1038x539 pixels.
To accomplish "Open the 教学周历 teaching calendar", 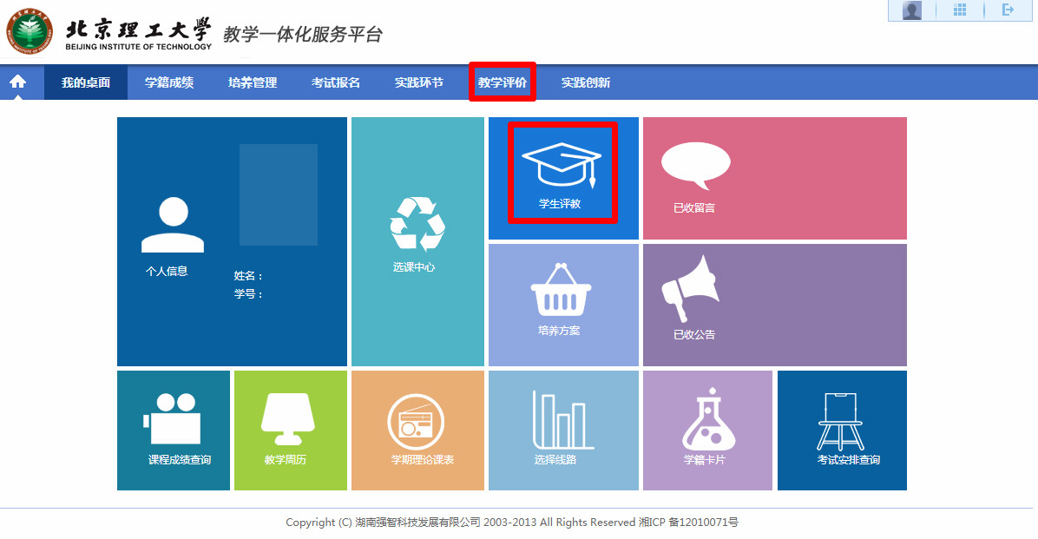I will 290,430.
